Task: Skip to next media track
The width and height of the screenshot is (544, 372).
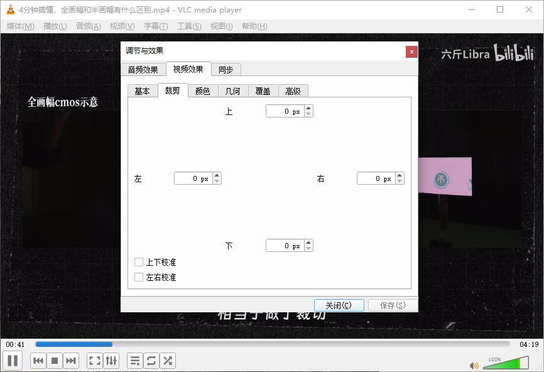Action: [x=71, y=361]
